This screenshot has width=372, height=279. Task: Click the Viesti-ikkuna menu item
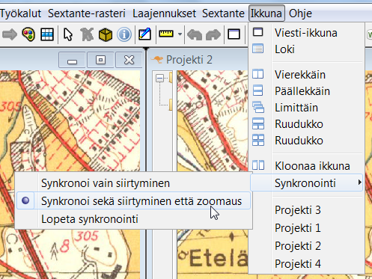(306, 33)
